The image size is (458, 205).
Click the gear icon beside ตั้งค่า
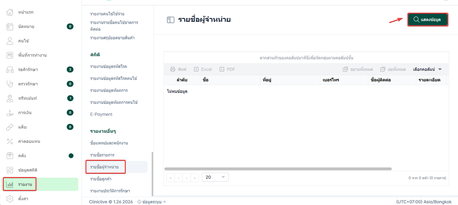(10, 199)
